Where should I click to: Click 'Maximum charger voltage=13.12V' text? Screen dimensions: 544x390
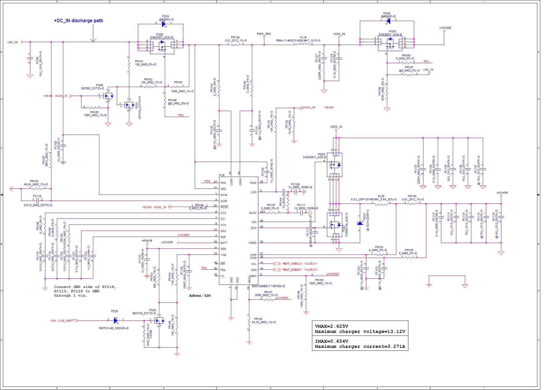pyautogui.click(x=360, y=331)
